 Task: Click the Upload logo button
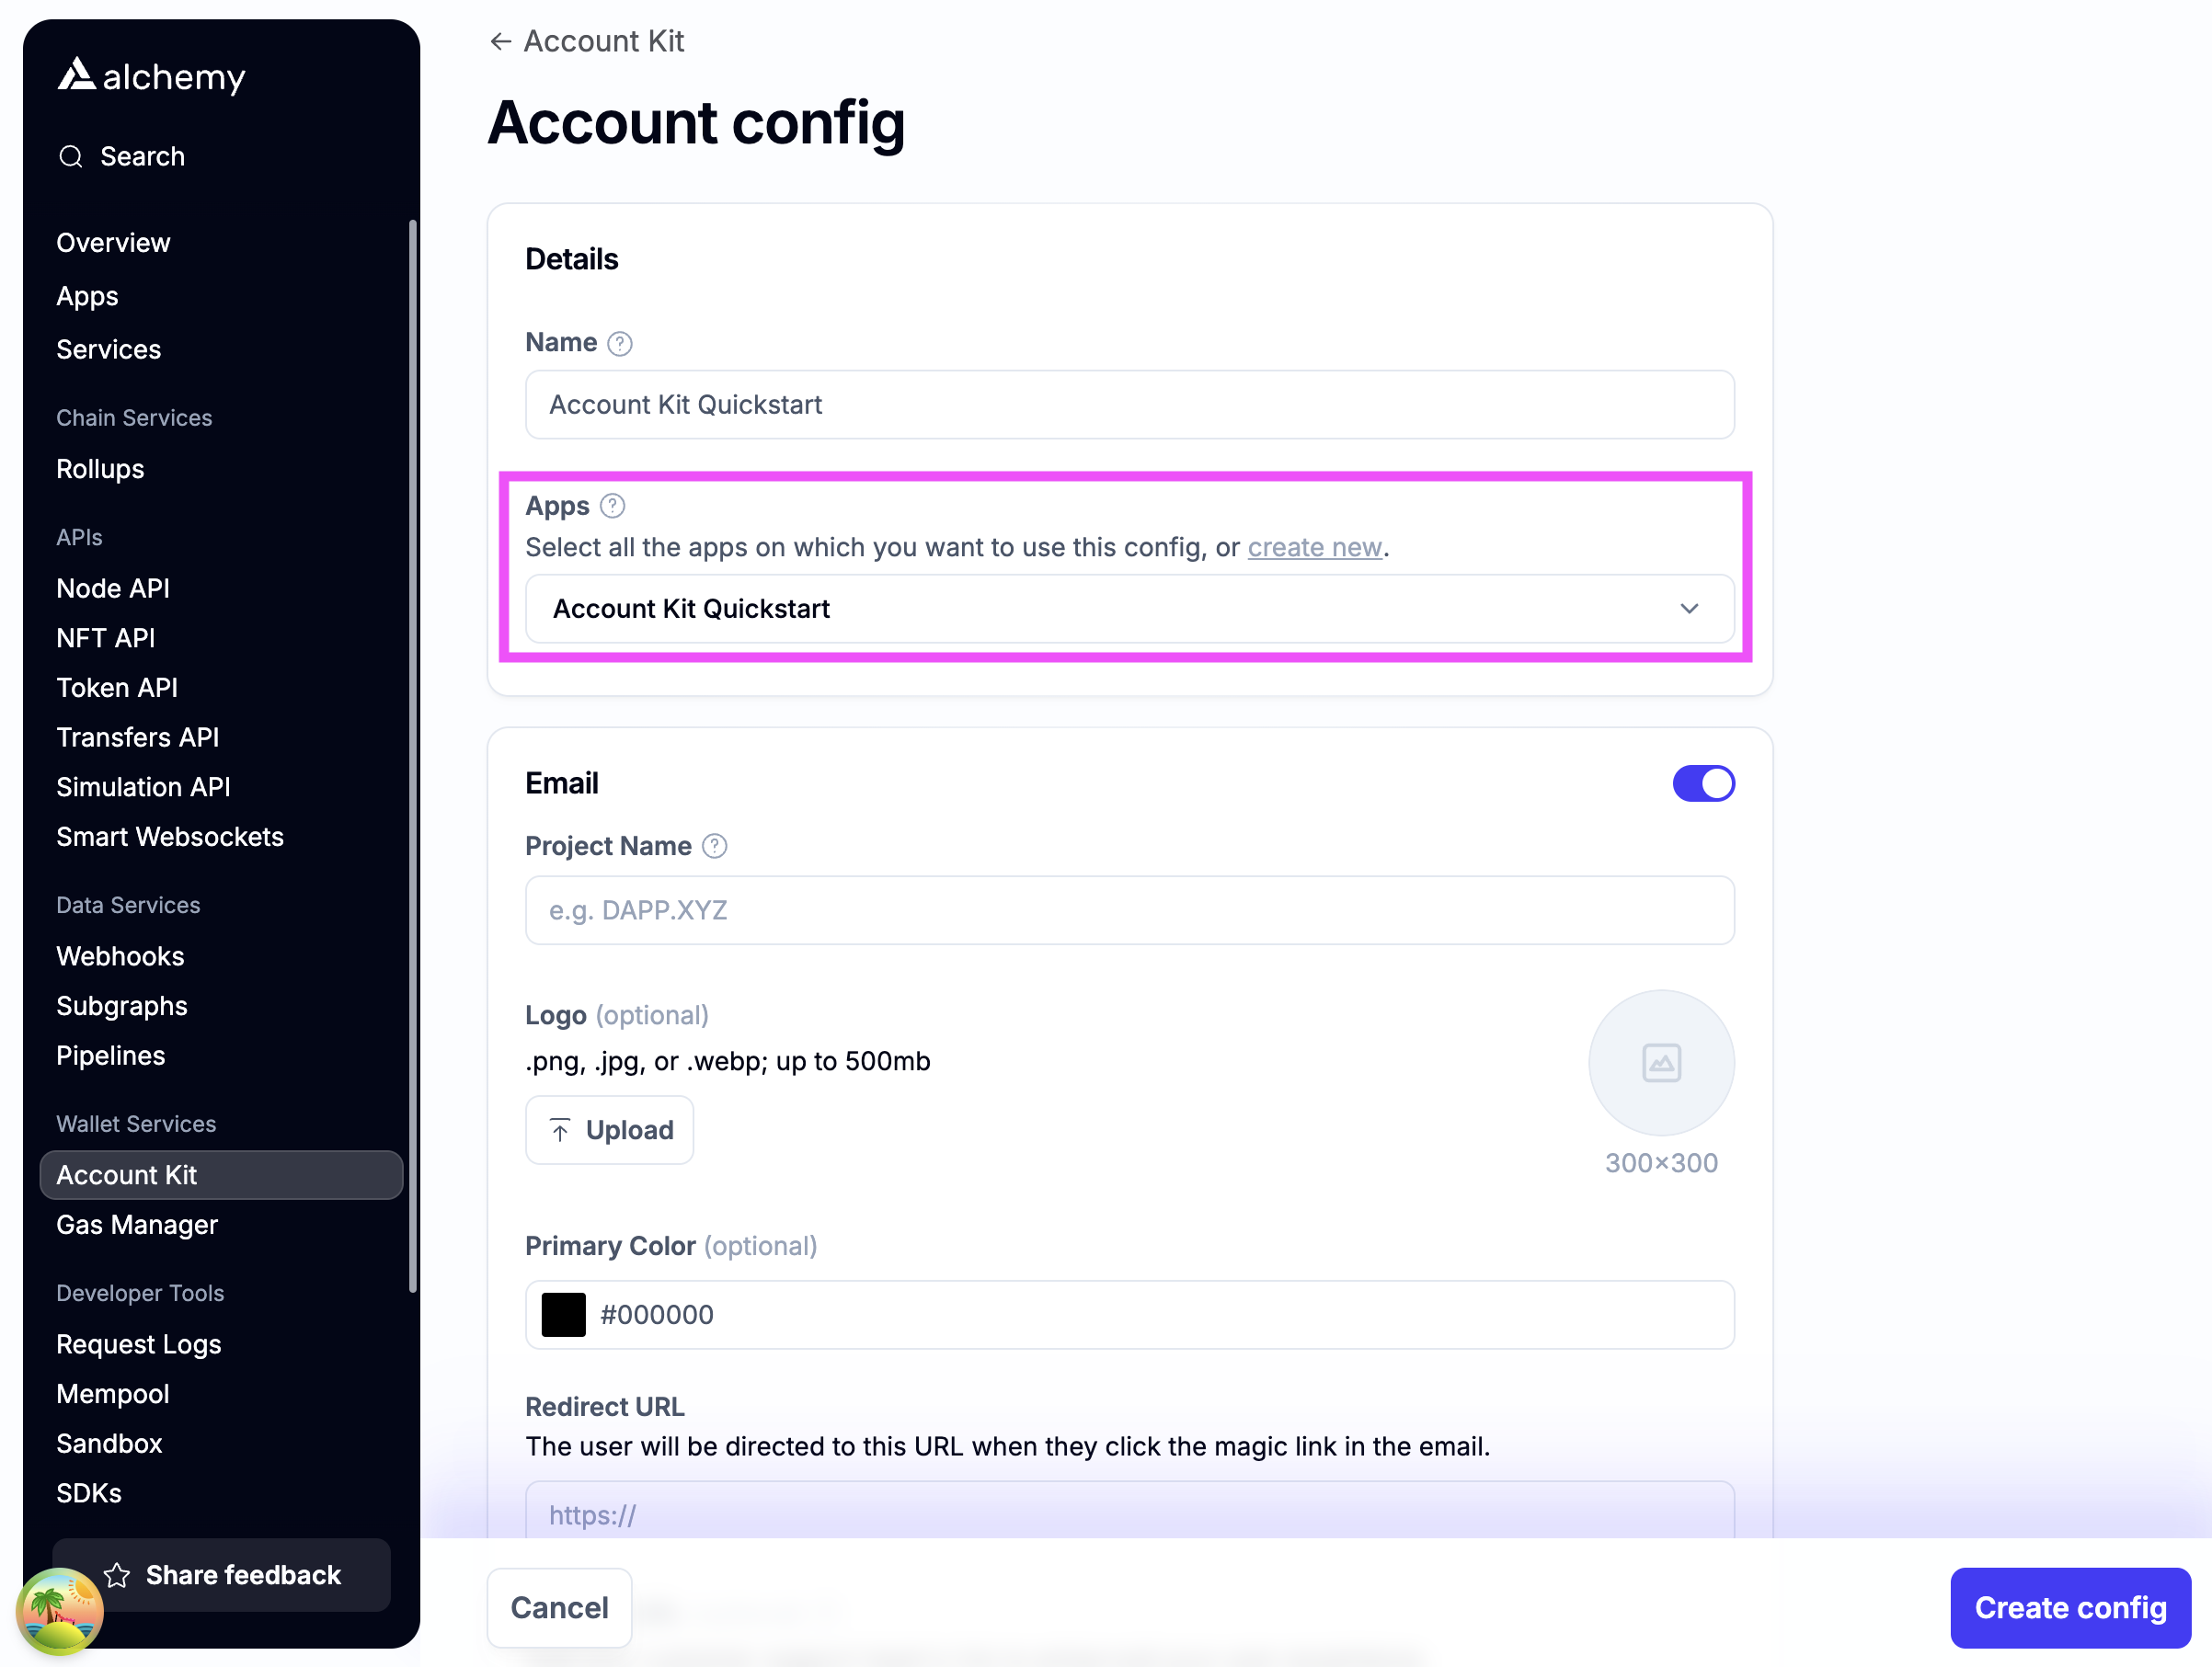[610, 1129]
